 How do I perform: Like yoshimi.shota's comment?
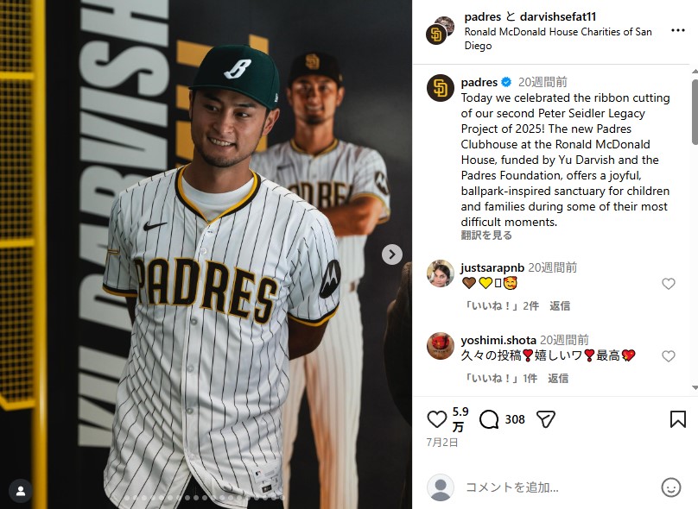[668, 355]
